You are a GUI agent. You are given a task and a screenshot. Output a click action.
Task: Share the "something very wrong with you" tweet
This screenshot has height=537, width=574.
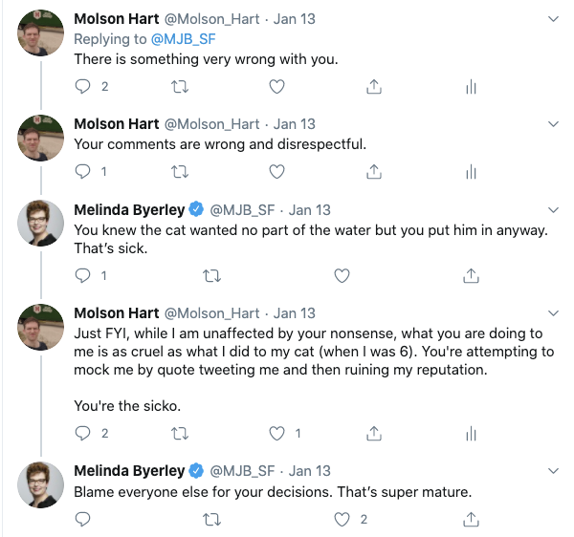374,86
